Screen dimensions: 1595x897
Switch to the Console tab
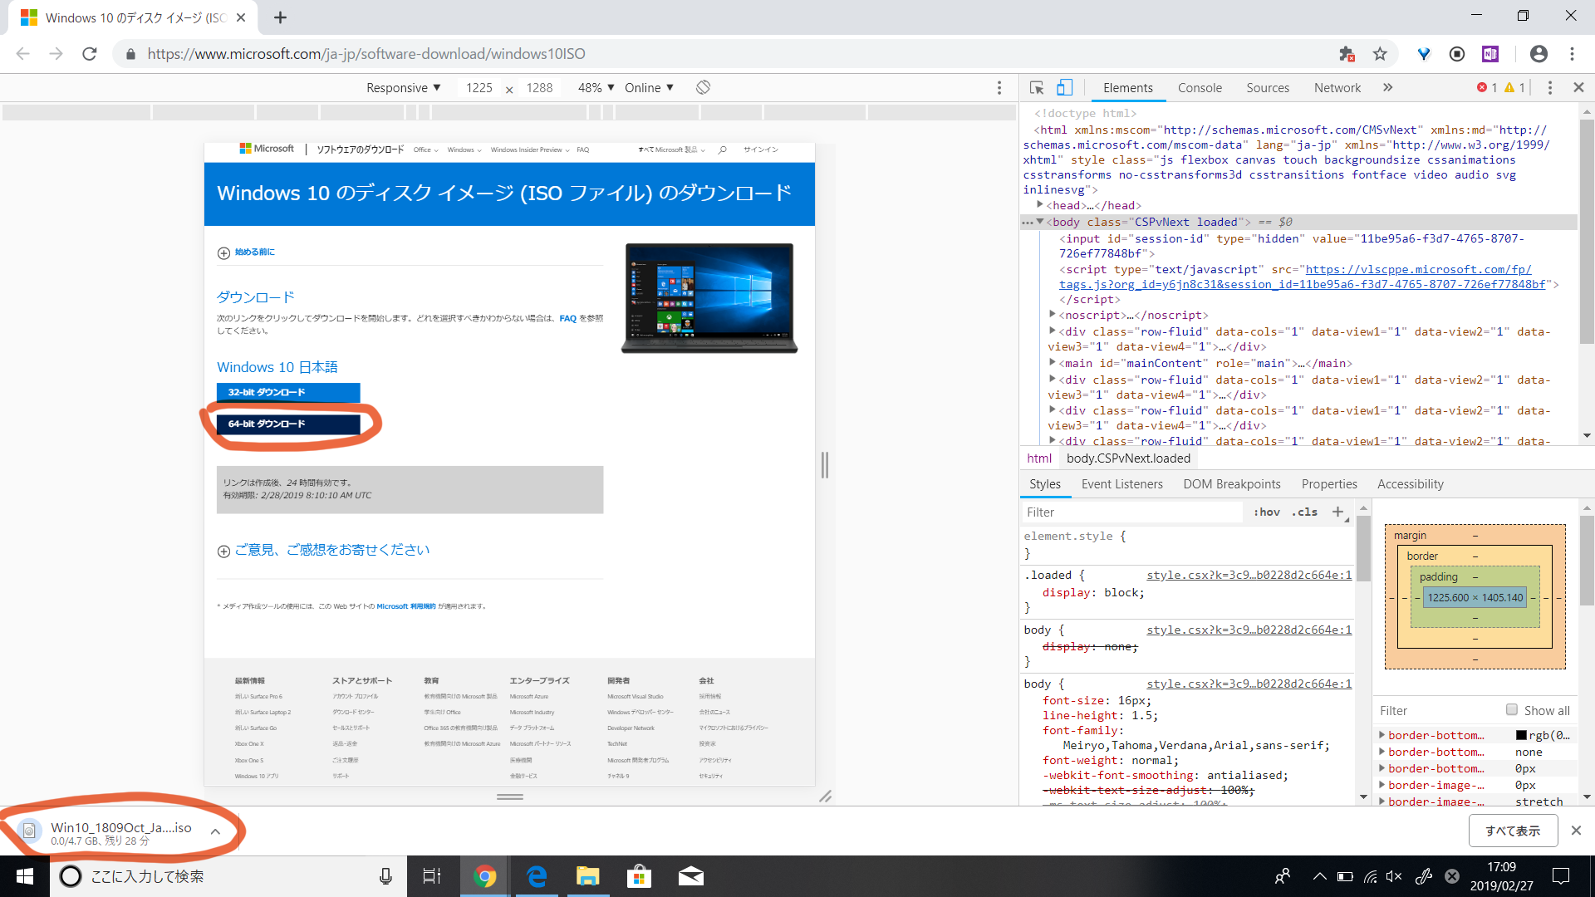click(x=1199, y=87)
